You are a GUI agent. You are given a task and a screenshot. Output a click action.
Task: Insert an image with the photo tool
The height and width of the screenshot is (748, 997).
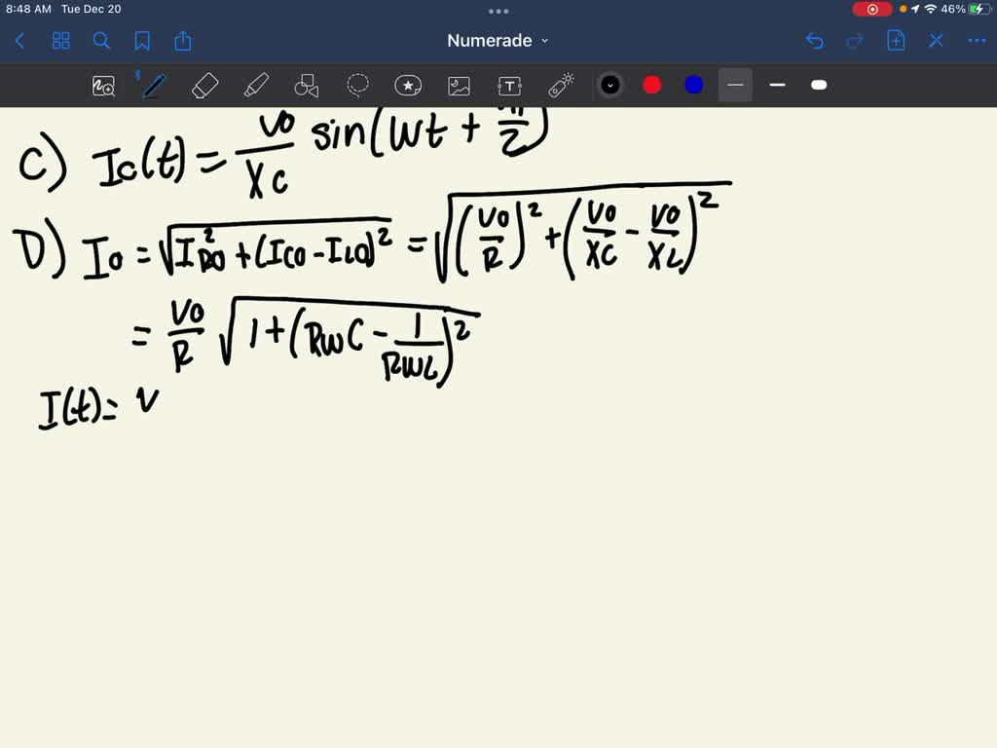(x=459, y=85)
